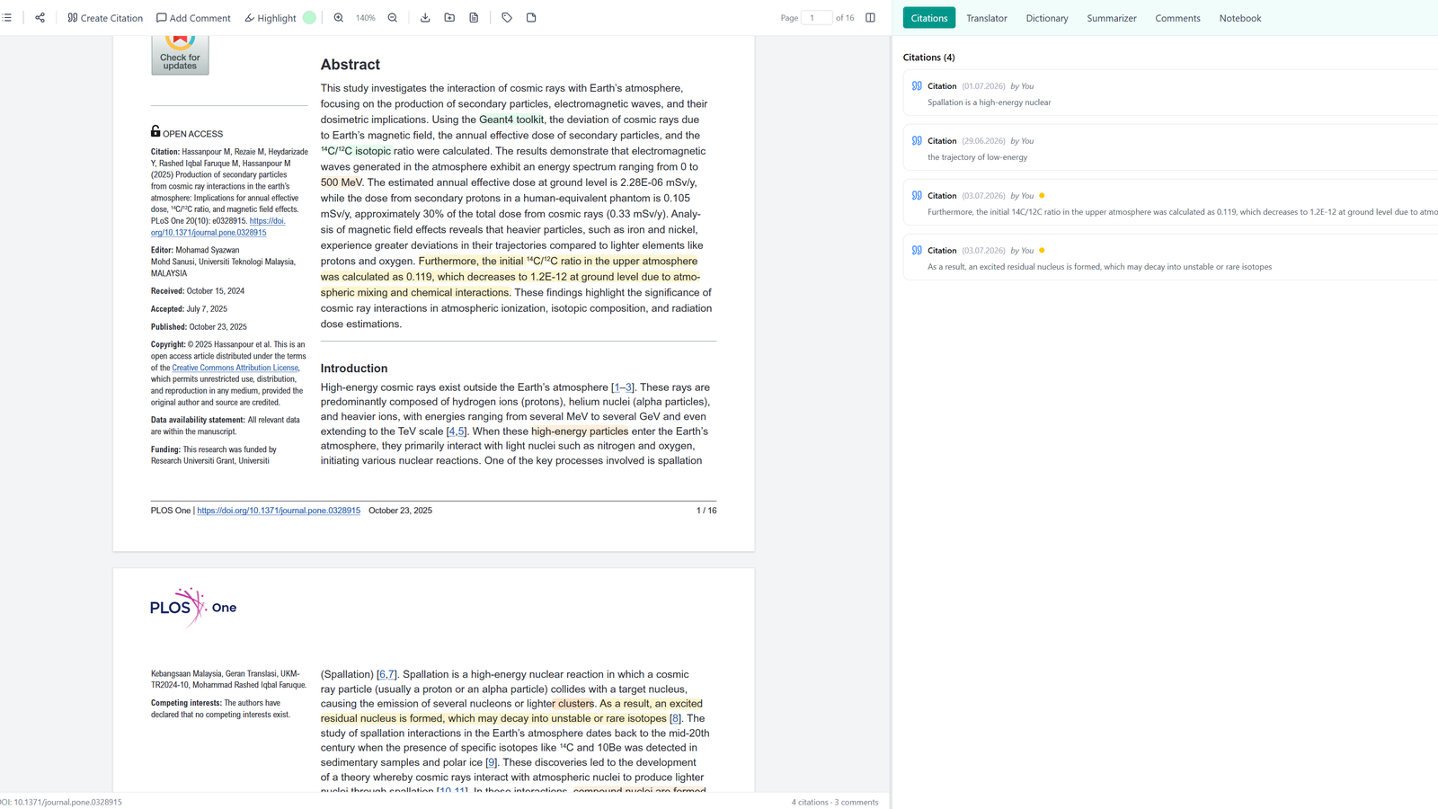
Task: Click the reference link [8]
Action: coord(675,718)
